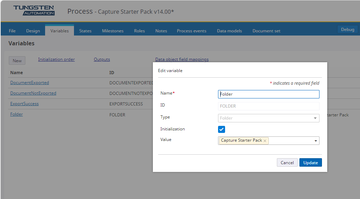
Task: Click the Data object field mappings link
Action: click(182, 59)
